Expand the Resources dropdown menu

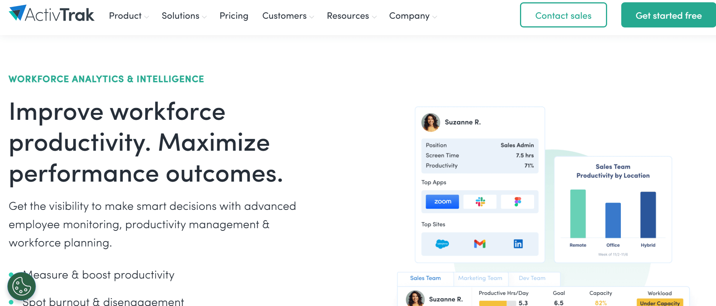352,16
